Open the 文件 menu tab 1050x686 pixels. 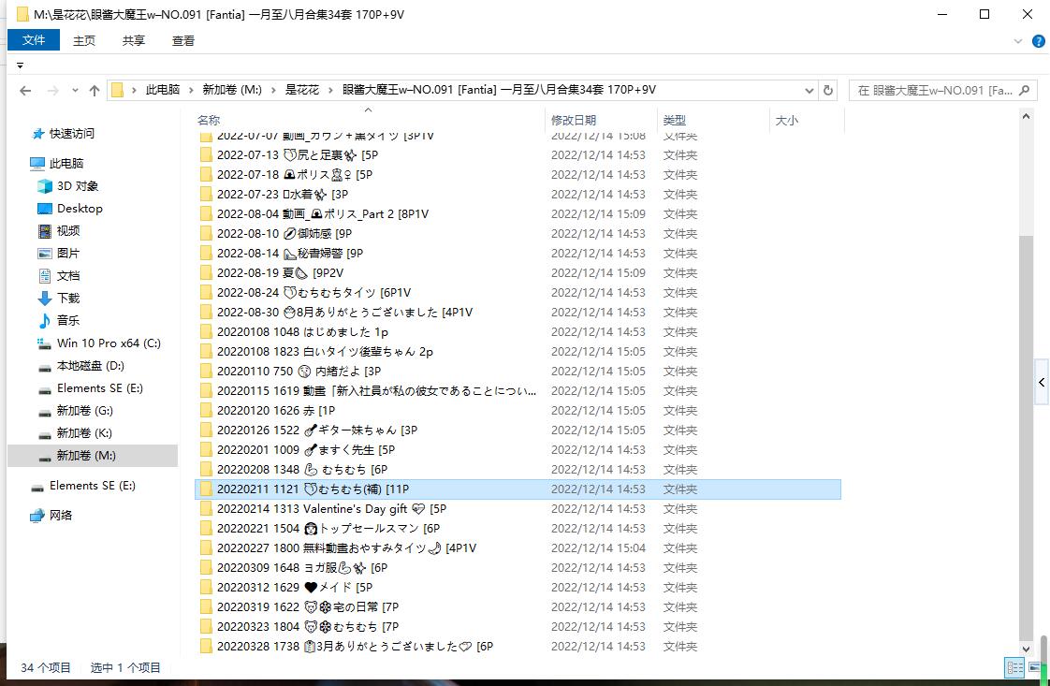click(x=34, y=40)
